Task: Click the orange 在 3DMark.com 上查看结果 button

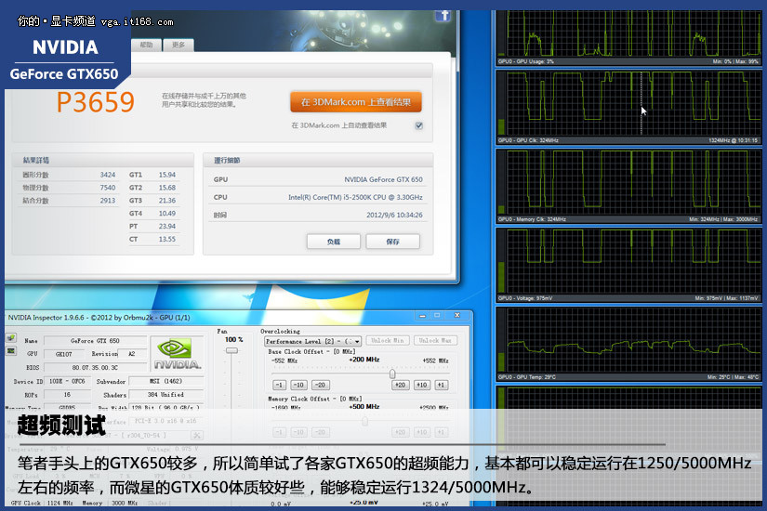Action: point(356,101)
